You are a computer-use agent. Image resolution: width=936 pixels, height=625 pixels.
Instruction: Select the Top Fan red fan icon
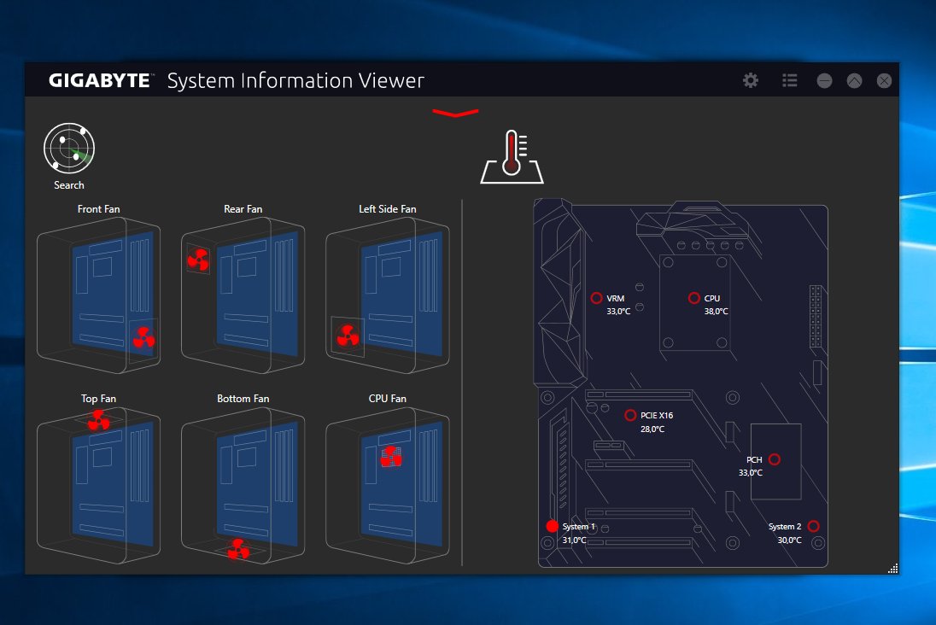point(99,419)
